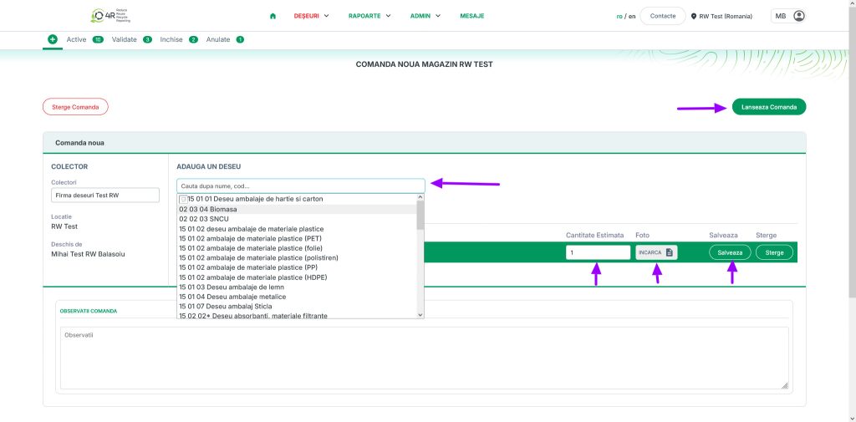Click the scroll down arrow in waste list

tap(420, 314)
